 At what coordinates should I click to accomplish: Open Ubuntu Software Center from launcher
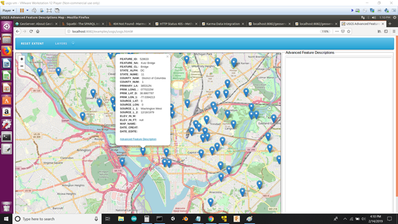click(x=7, y=100)
